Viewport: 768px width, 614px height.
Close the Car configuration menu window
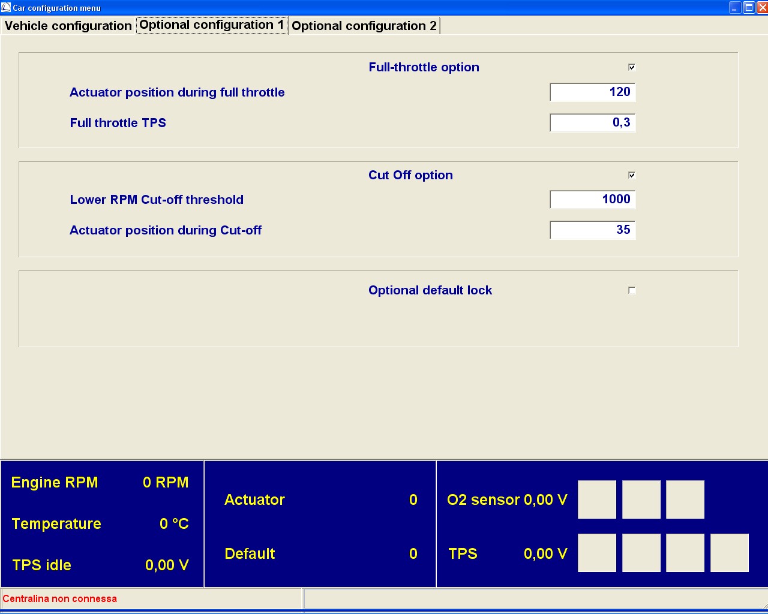coord(762,8)
